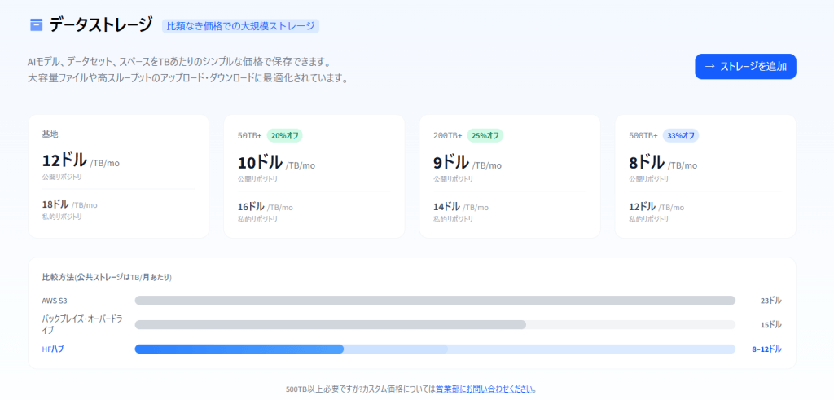Screen dimensions: 834x400
Task: Click the 18ドル private repository price
Action: [x=55, y=204]
